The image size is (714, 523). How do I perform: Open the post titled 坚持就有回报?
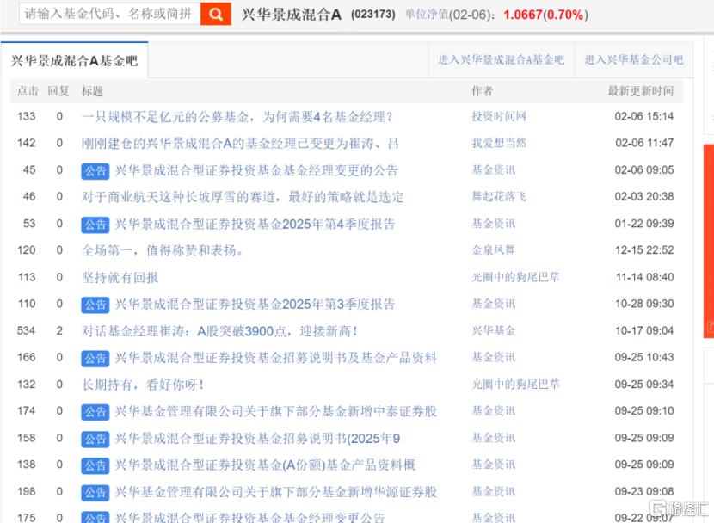(120, 277)
